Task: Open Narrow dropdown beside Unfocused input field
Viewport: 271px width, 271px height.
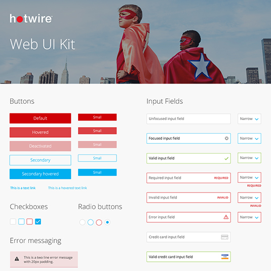Action: (x=249, y=119)
